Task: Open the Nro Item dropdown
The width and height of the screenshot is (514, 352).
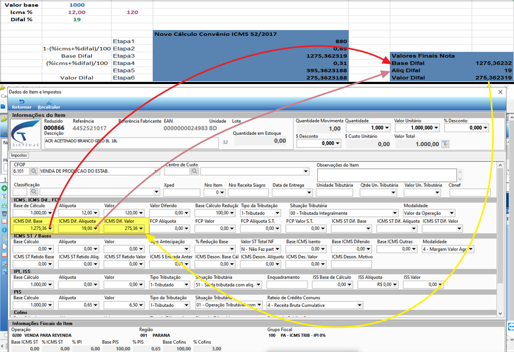Action: click(222, 192)
